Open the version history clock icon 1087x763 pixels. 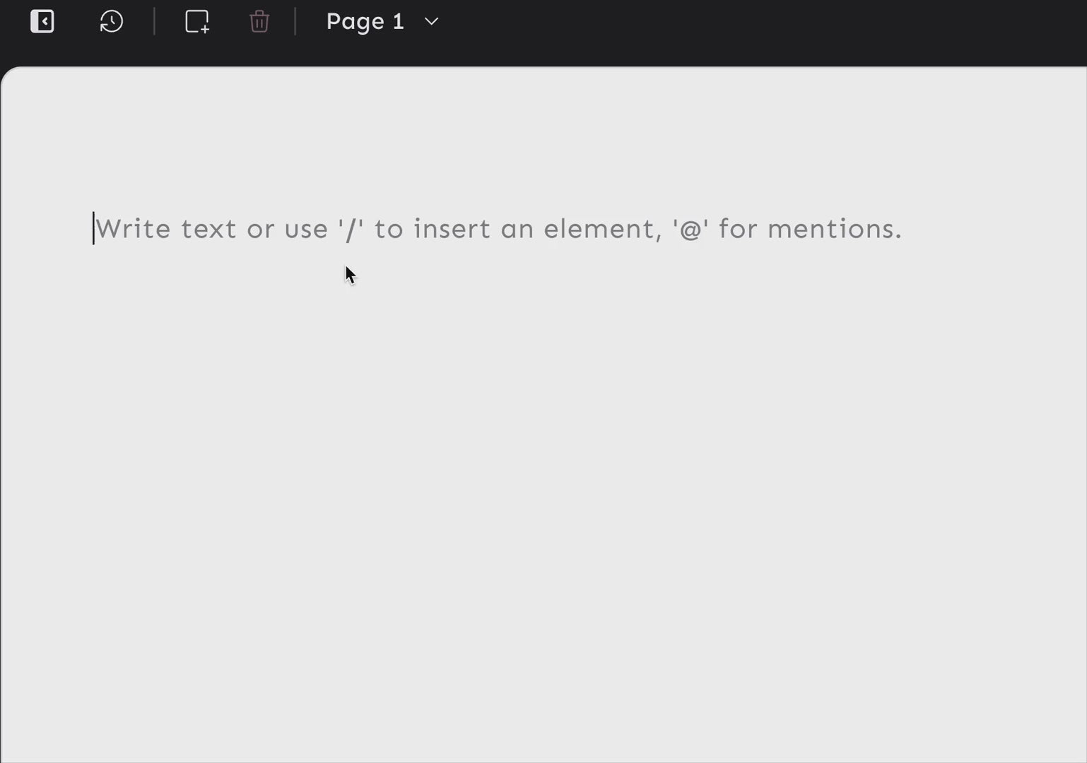(112, 21)
